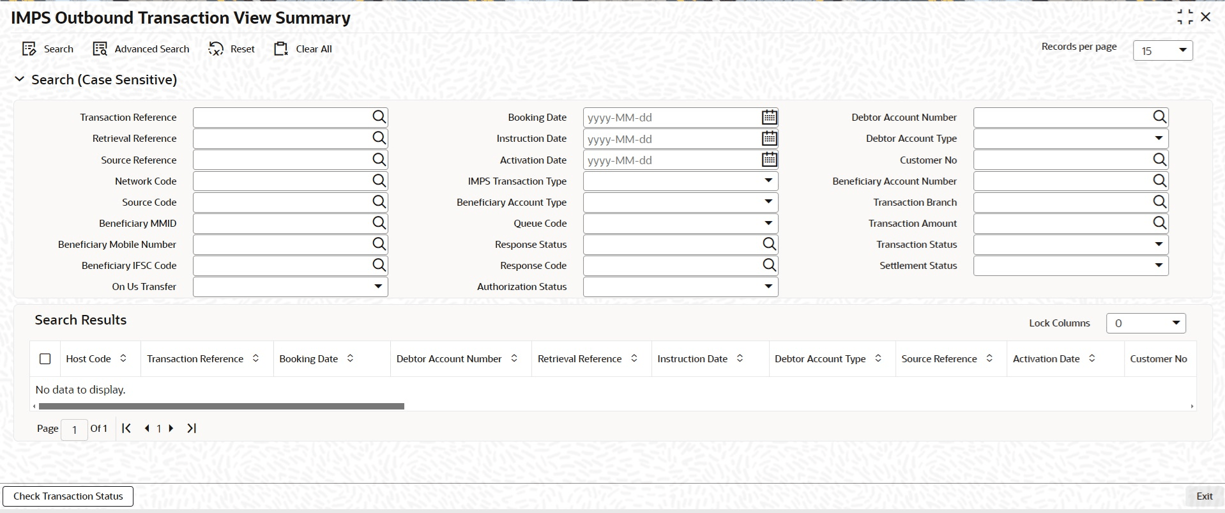
Task: Sort results by Source Reference column
Action: [x=989, y=358]
